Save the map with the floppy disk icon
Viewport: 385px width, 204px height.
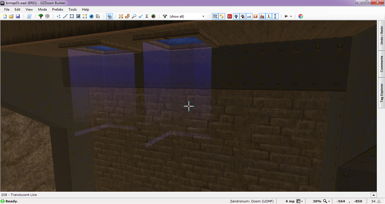click(x=18, y=16)
